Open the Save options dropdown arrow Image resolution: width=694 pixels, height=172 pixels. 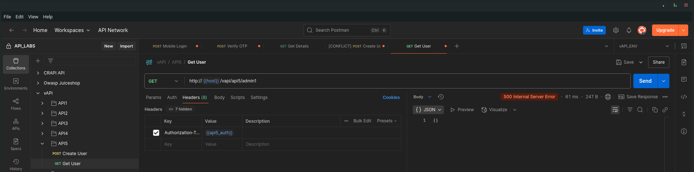pyautogui.click(x=641, y=62)
